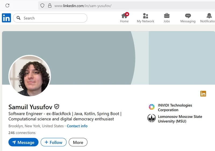Open the curly-haired profile photo
Screen dimensions: 215x151
(30, 76)
